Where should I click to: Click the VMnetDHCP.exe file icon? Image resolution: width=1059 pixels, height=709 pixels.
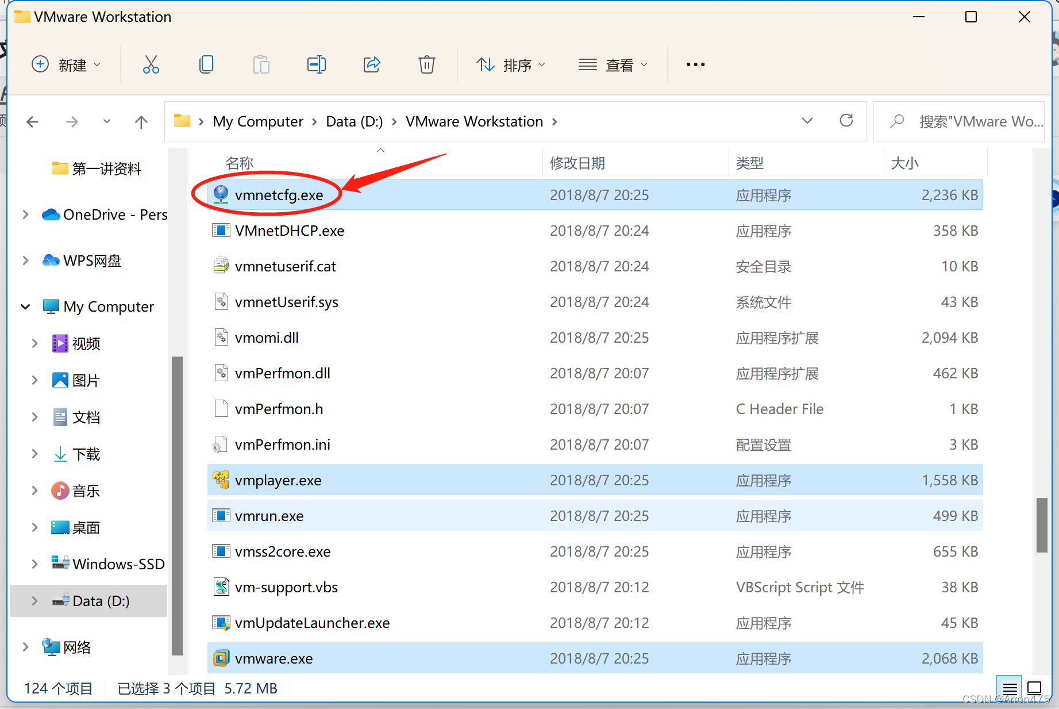point(221,230)
